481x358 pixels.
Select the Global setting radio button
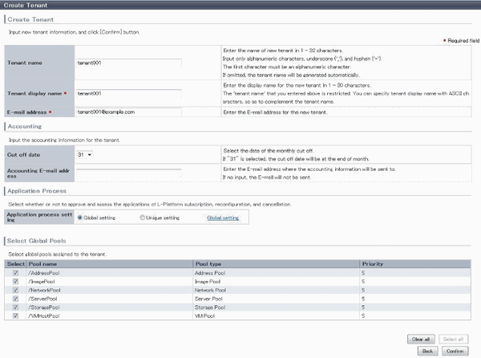[x=80, y=217]
